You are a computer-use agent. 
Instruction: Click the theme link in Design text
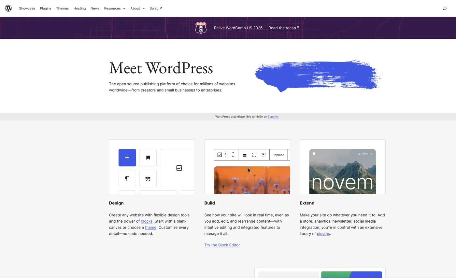(x=150, y=228)
